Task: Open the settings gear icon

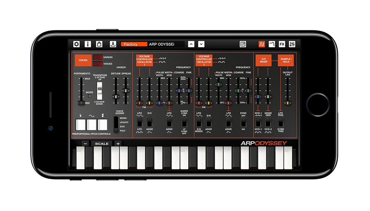Action: [x=77, y=44]
